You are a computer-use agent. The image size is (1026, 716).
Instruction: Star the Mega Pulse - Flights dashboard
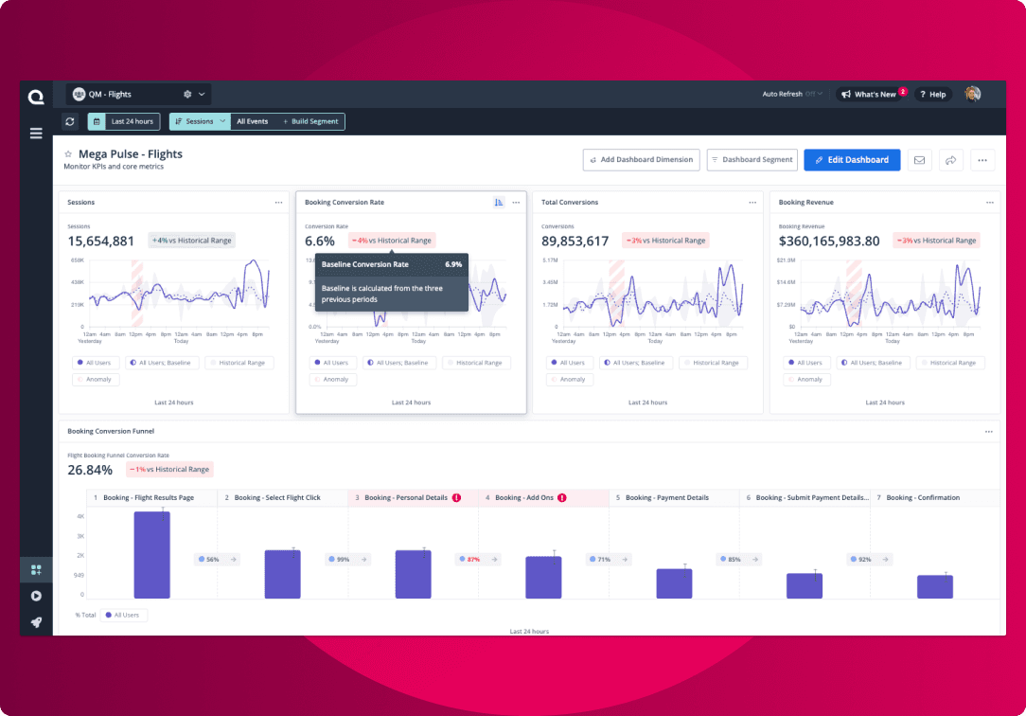[66, 152]
